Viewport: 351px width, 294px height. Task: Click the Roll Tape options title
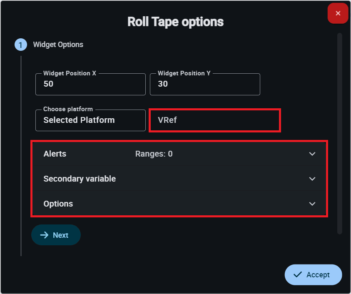(175, 22)
